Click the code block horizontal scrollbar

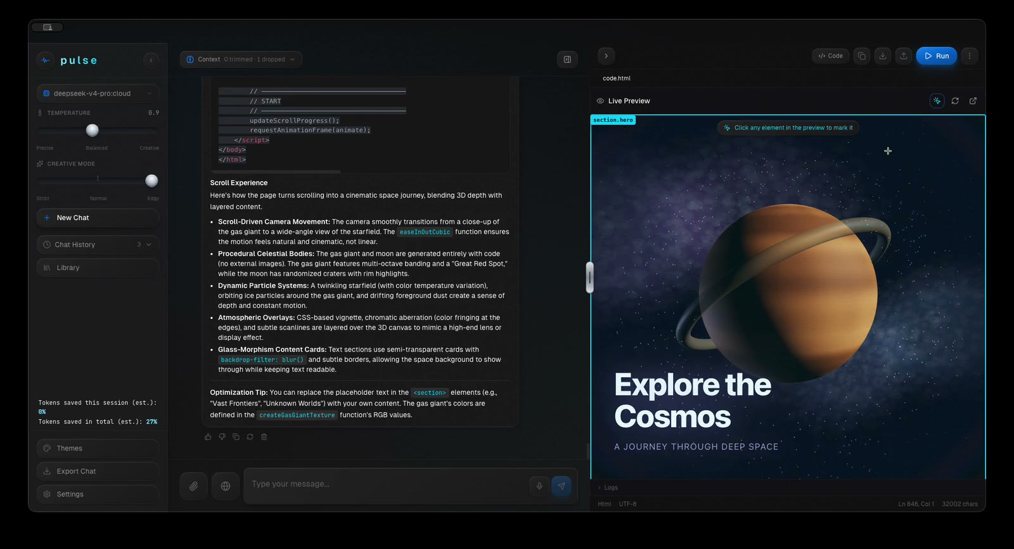coord(276,171)
